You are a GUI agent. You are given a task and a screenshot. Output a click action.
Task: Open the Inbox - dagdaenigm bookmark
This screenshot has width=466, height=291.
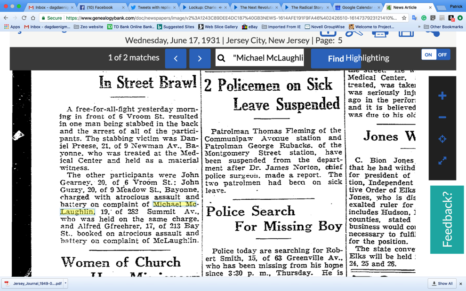[47, 27]
